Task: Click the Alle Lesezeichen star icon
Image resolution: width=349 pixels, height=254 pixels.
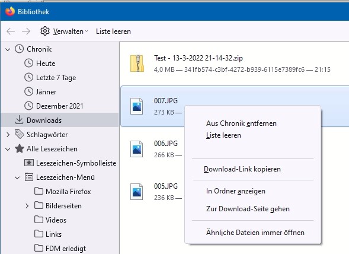Action: [x=20, y=148]
